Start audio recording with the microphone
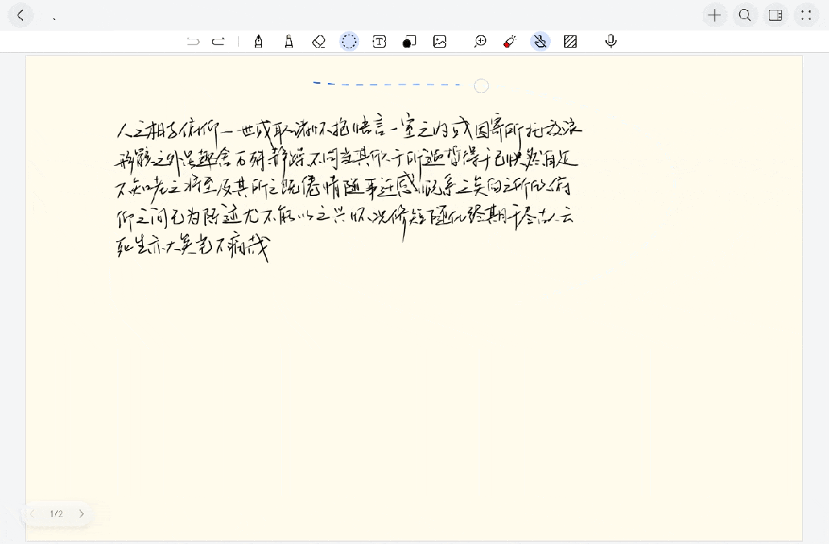The image size is (829, 544). pos(611,41)
